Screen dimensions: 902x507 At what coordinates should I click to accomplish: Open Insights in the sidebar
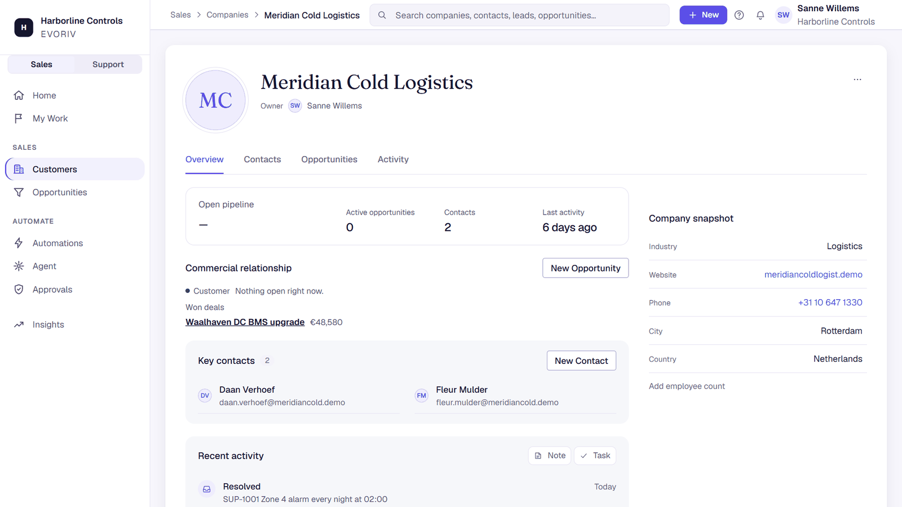(75, 324)
